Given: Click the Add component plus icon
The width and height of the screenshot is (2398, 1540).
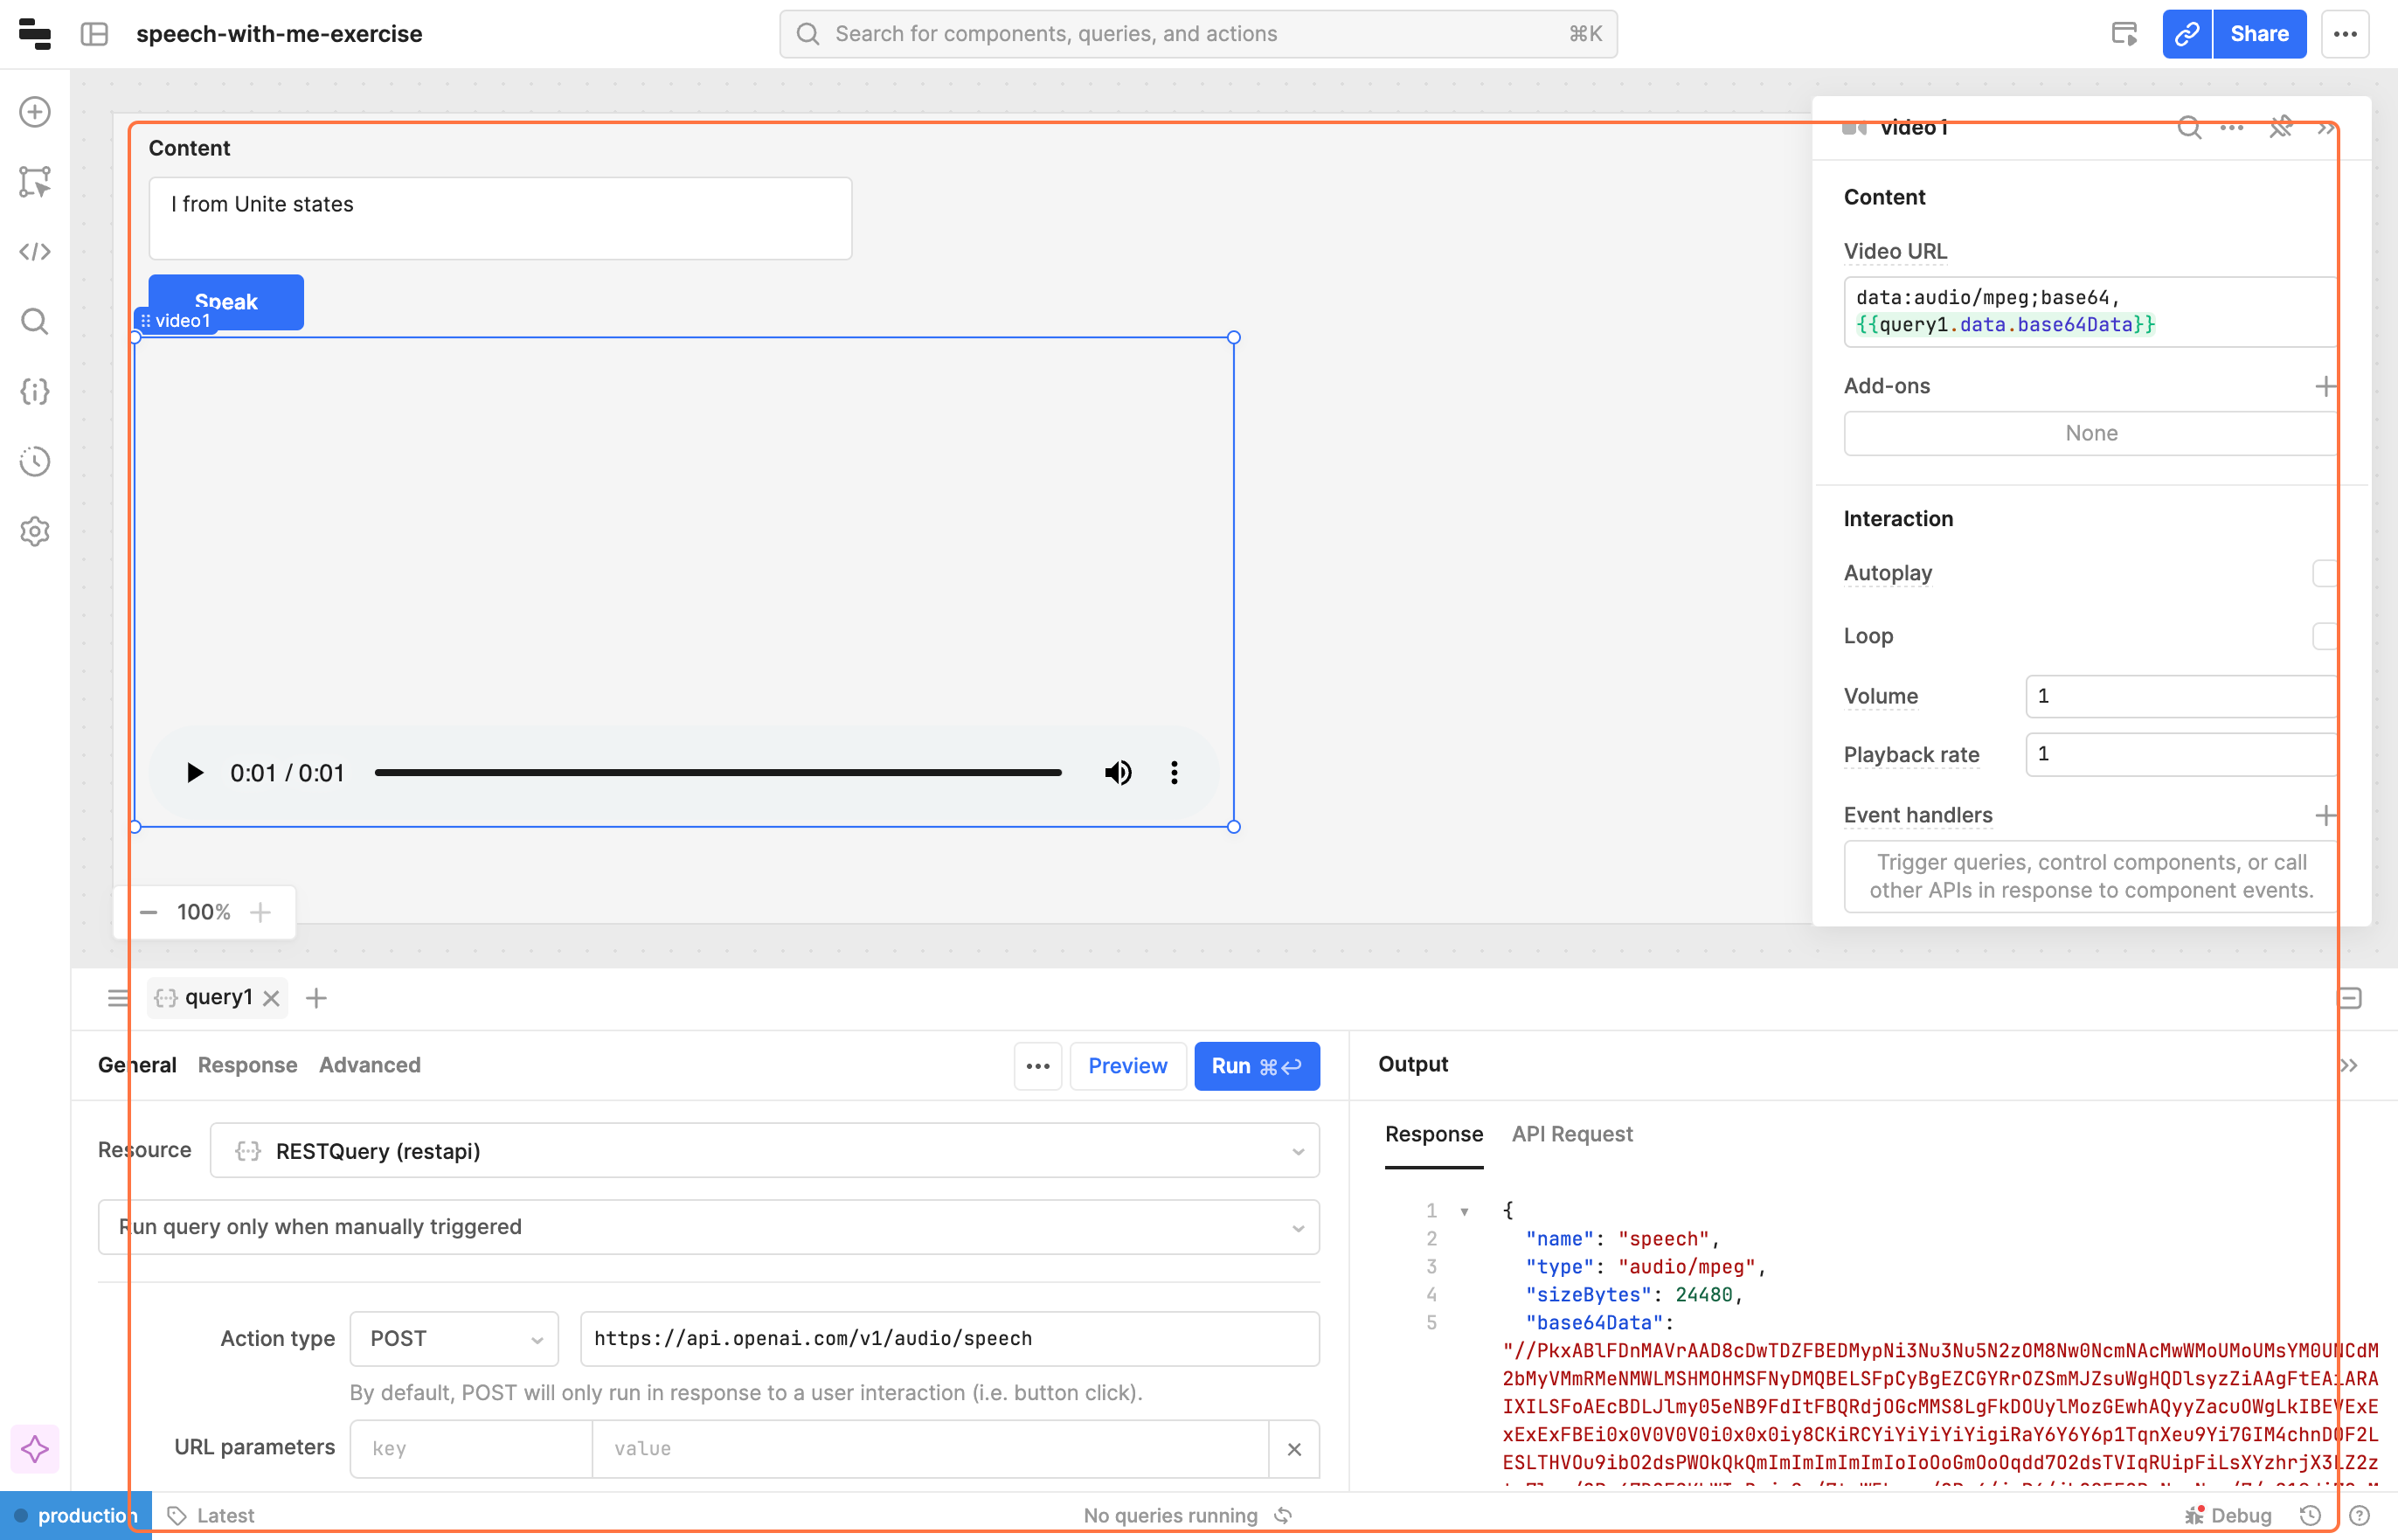Looking at the screenshot, I should pos(35,112).
